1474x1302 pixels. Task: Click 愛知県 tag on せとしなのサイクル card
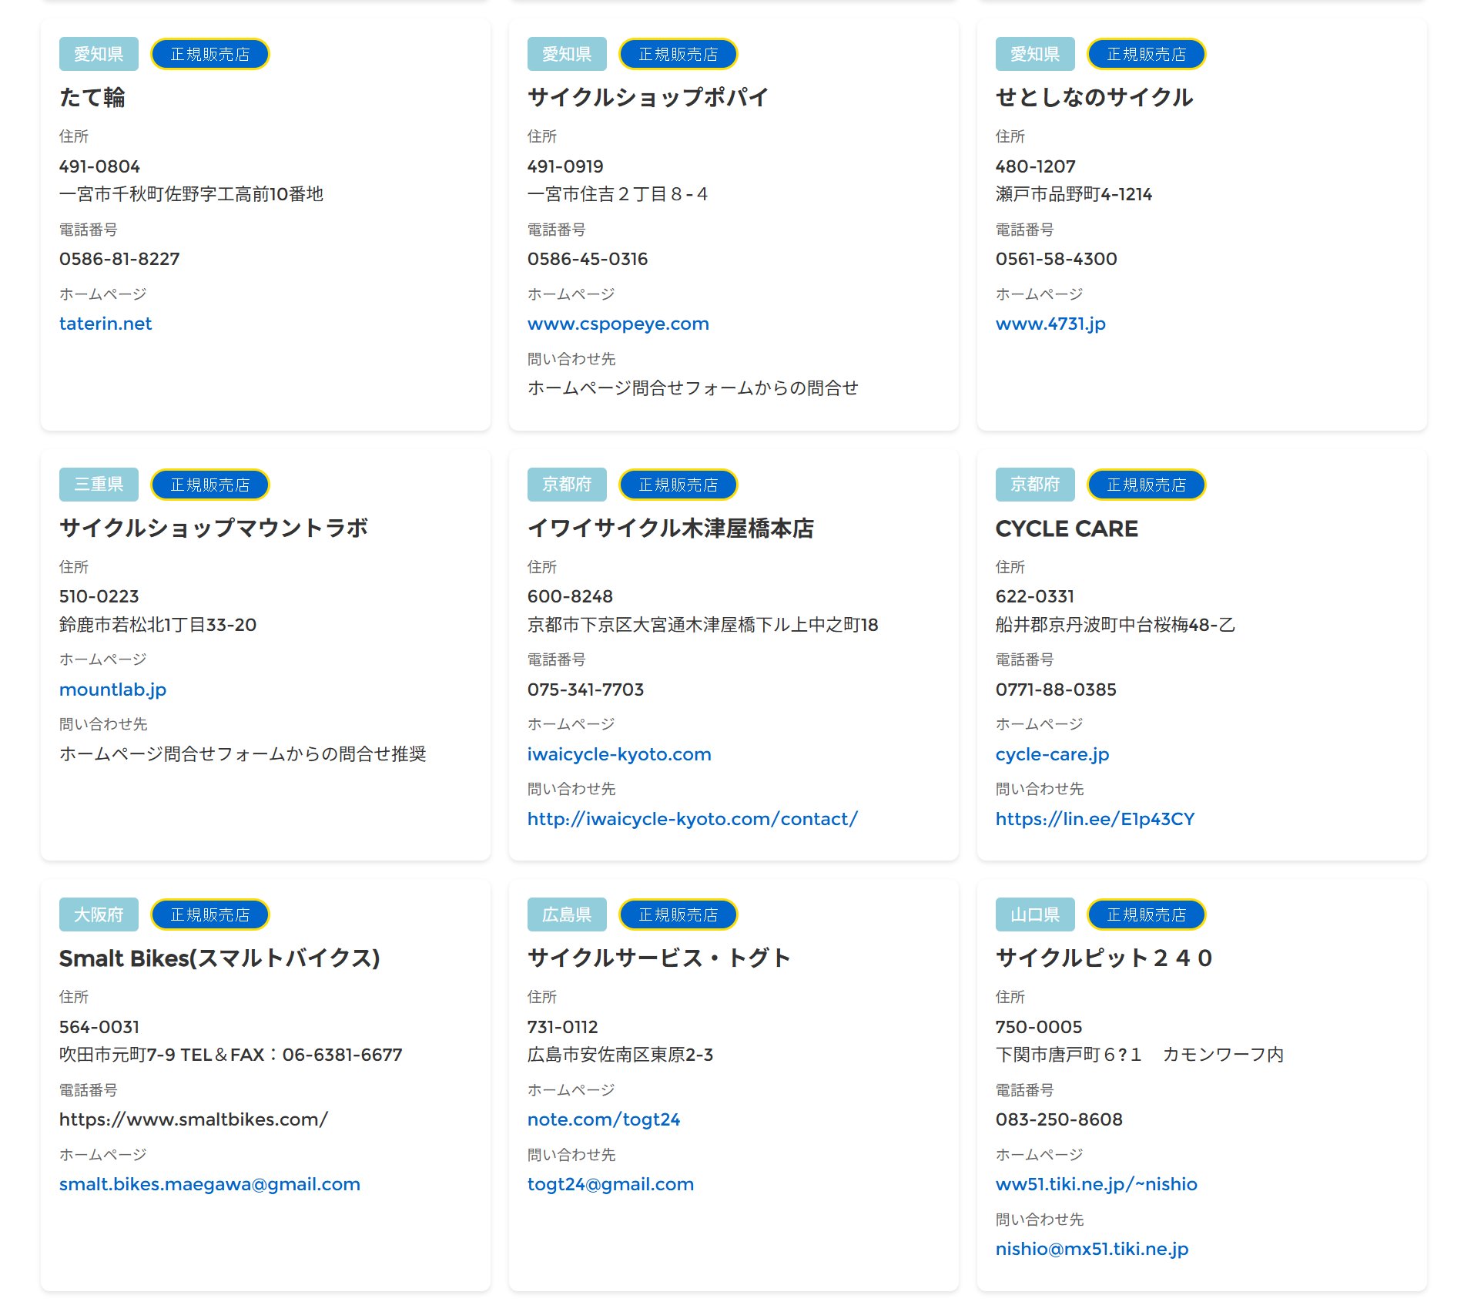1035,54
